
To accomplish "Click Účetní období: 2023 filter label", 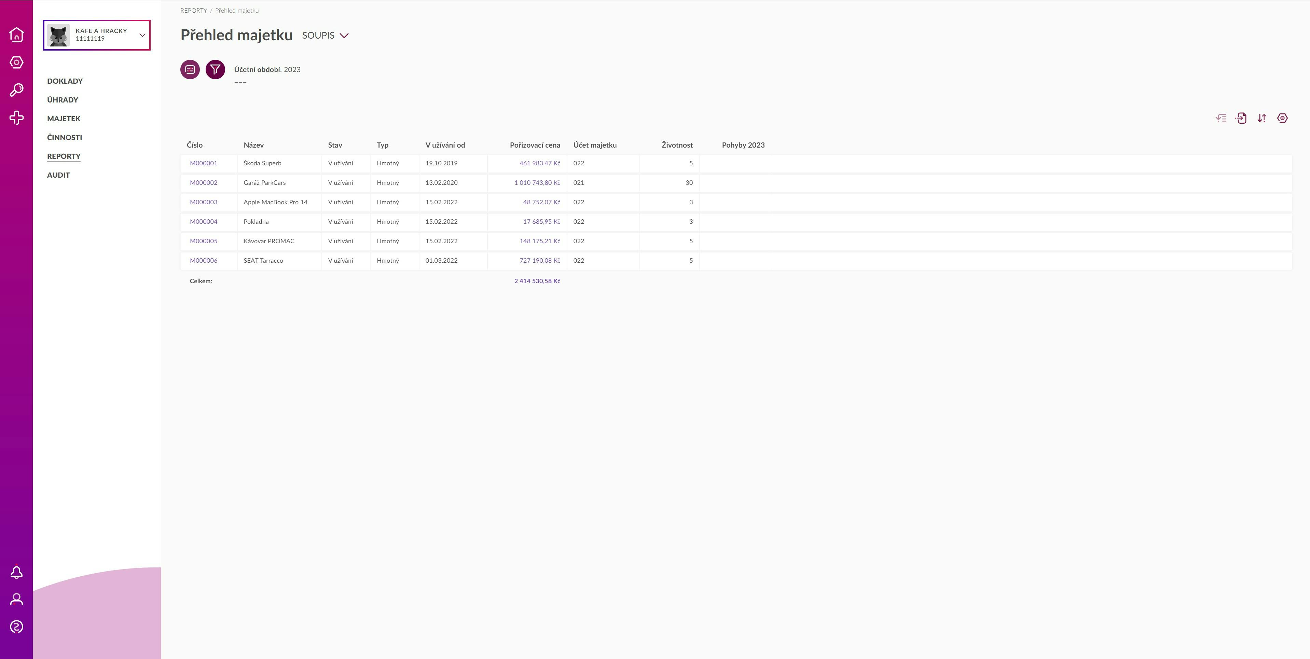I will coord(267,70).
